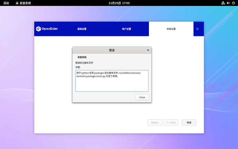This screenshot has width=238, height=149.
Task: Open the clock showing 11月25日 17:05
Action: 119,3
